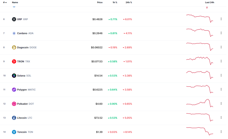Sort the table by rank number column
Image resolution: width=228 pixels, height=139 pixels.
coord(5,2)
